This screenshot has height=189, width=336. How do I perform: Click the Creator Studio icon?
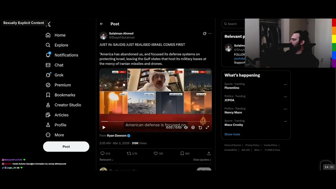click(48, 105)
